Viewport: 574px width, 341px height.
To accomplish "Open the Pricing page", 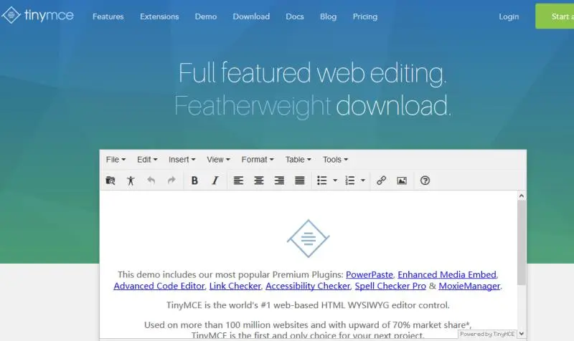I will coord(365,16).
